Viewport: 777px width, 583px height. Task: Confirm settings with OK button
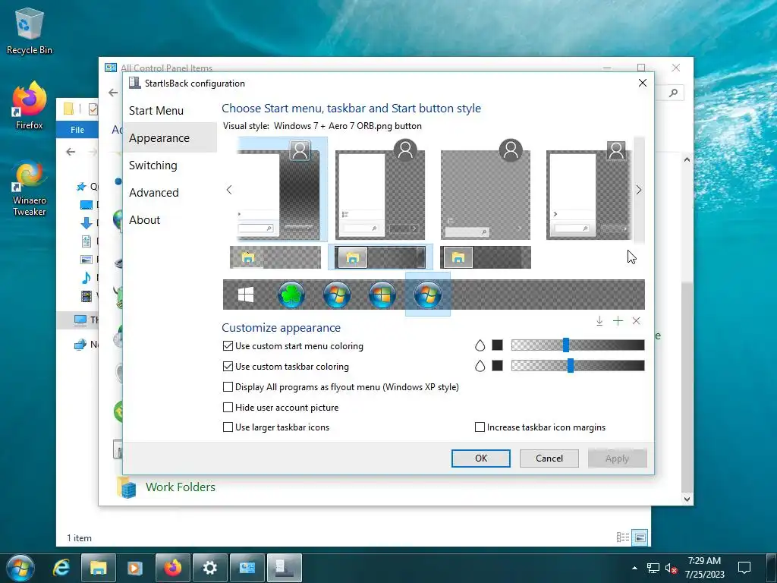click(x=480, y=459)
